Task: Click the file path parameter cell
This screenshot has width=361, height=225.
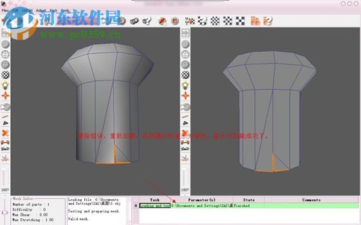Action: click(202, 205)
